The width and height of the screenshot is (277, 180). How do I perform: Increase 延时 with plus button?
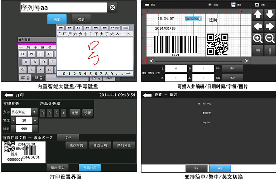(x=35, y=129)
